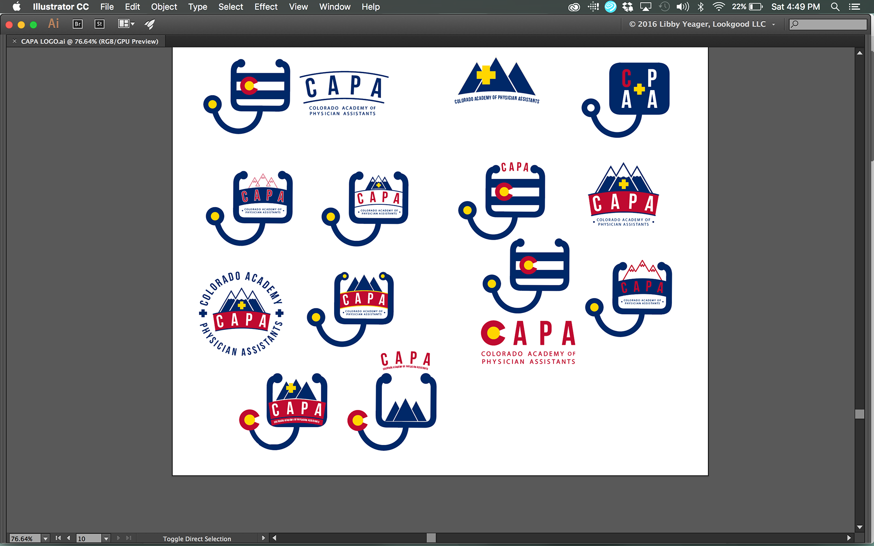Click the dotted grid menu bar icon
This screenshot has width=874, height=546.
click(x=593, y=7)
